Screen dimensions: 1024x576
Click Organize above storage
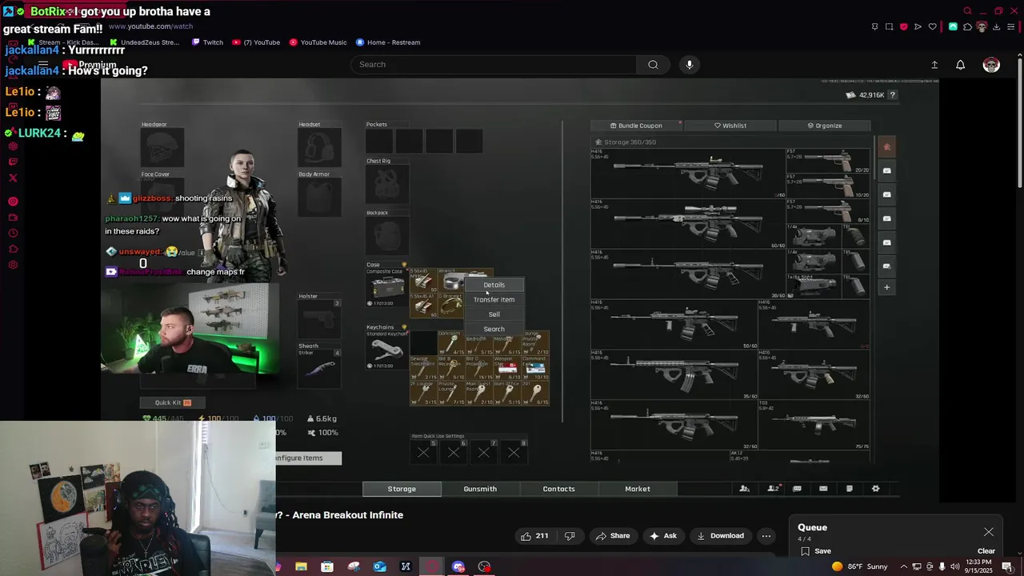click(824, 126)
